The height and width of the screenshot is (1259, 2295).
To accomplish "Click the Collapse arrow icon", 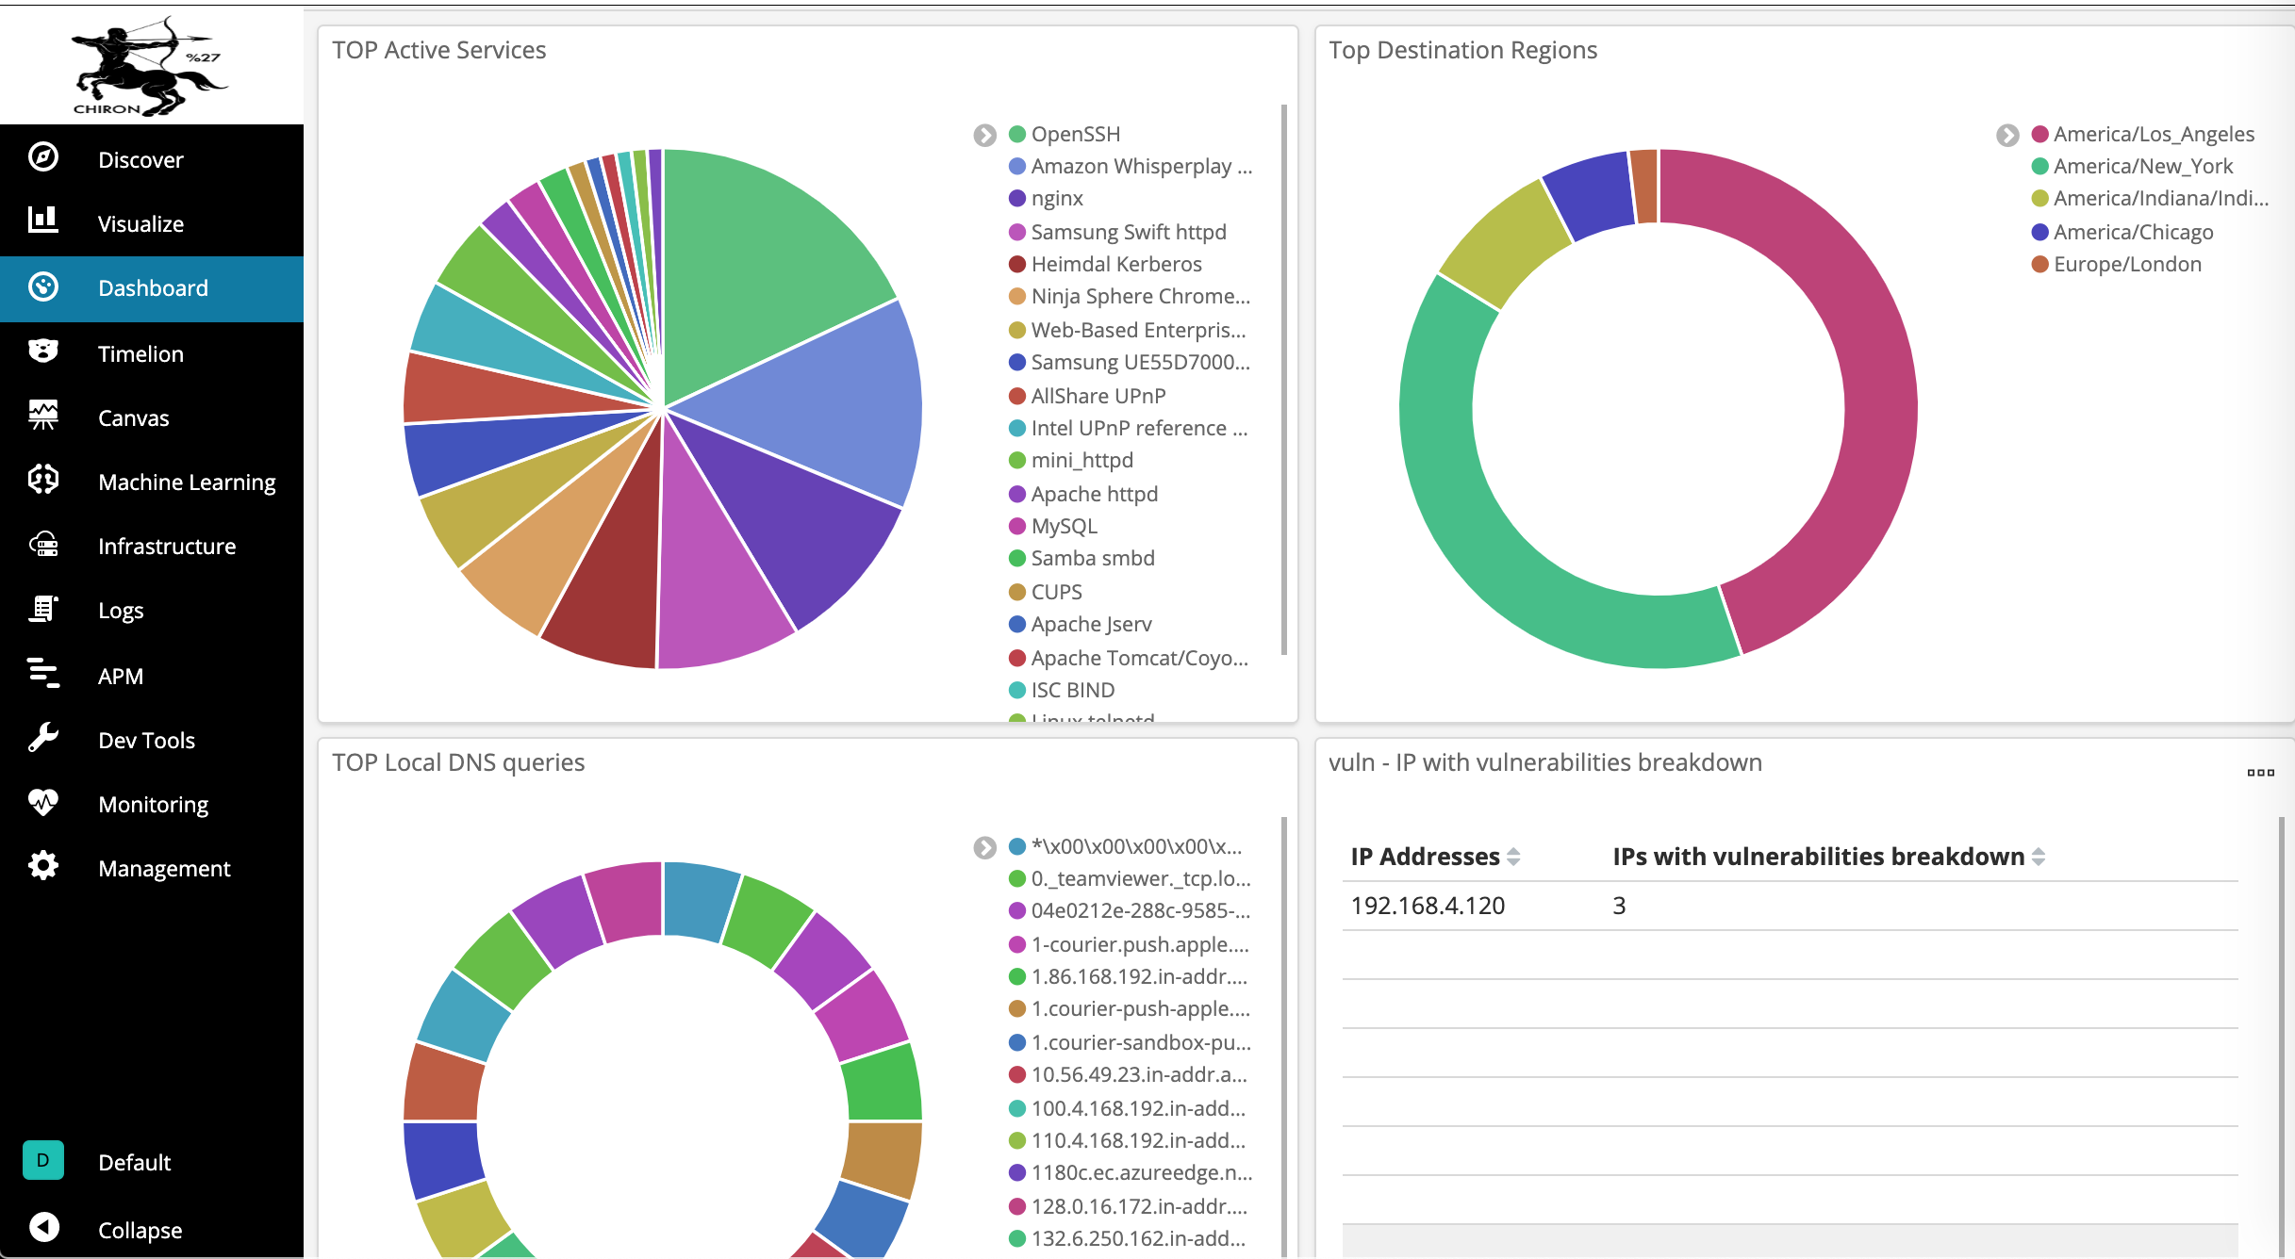I will tap(43, 1227).
